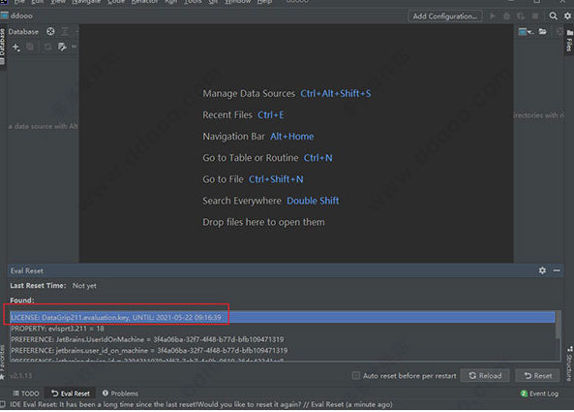Switch to the TODO tab
574x412 pixels.
click(25, 394)
